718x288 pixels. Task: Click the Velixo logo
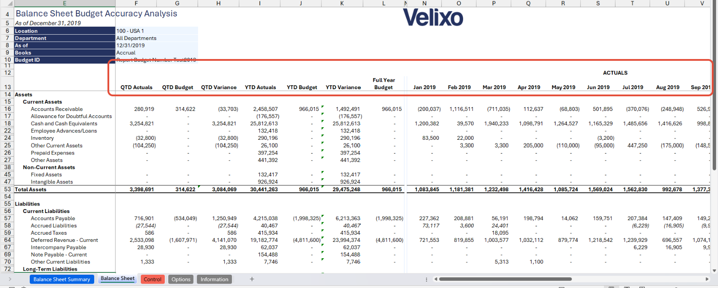coord(433,18)
